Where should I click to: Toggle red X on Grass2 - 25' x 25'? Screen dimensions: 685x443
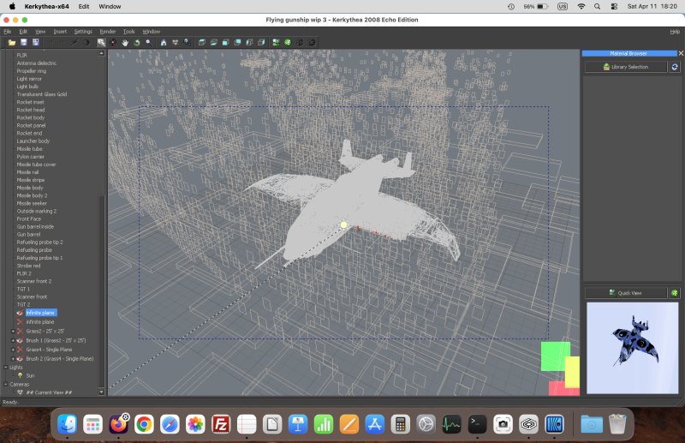(x=20, y=331)
